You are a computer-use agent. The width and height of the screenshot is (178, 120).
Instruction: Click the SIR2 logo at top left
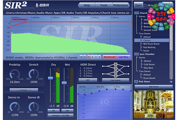[x=16, y=5]
